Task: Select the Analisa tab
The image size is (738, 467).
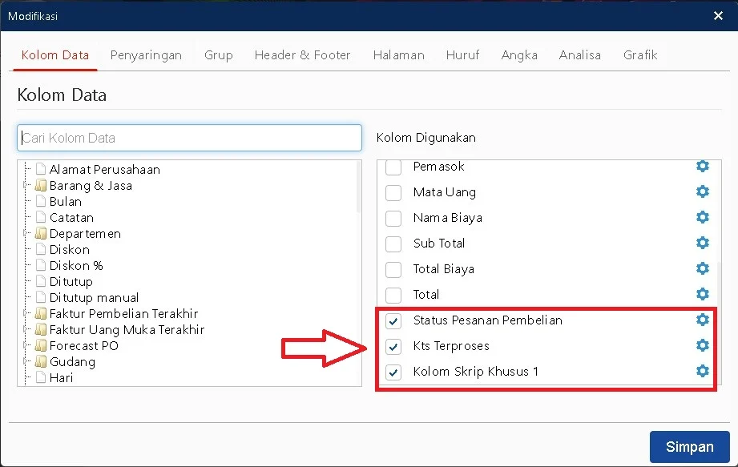Action: (x=580, y=55)
